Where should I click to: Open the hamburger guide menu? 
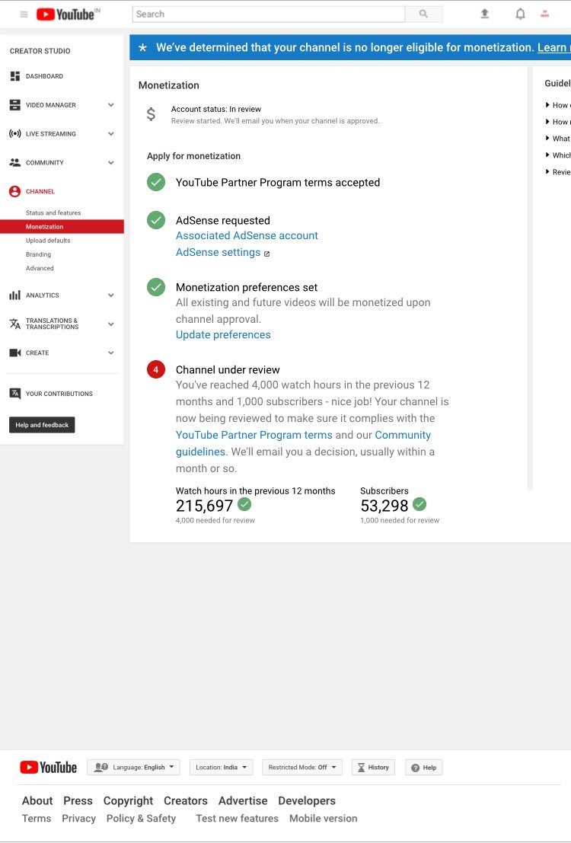[x=24, y=14]
